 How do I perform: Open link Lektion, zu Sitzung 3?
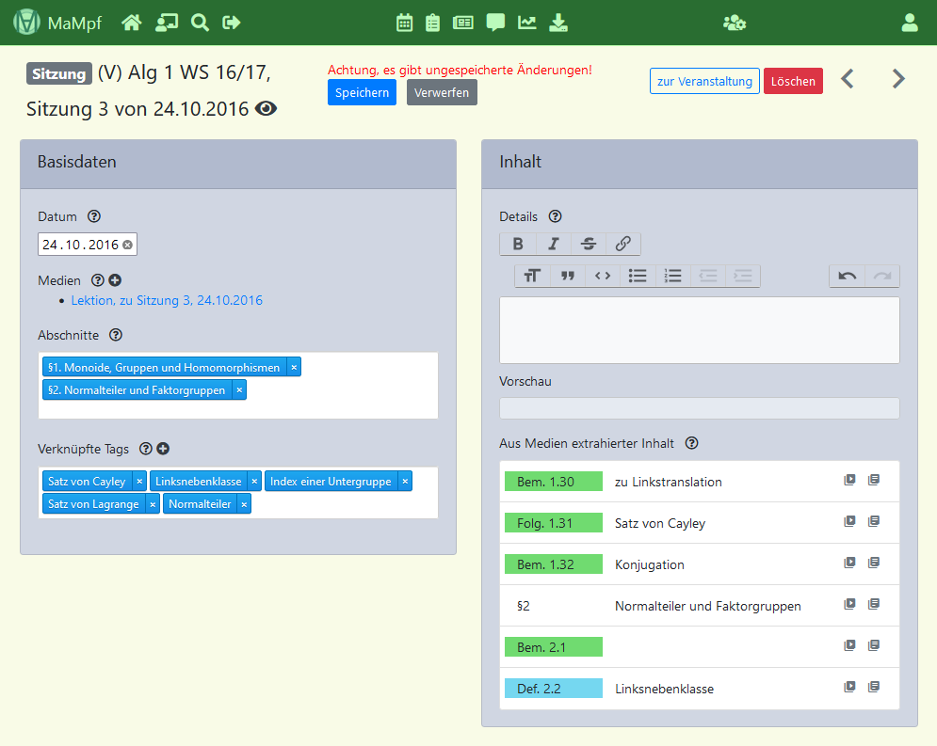click(x=167, y=301)
